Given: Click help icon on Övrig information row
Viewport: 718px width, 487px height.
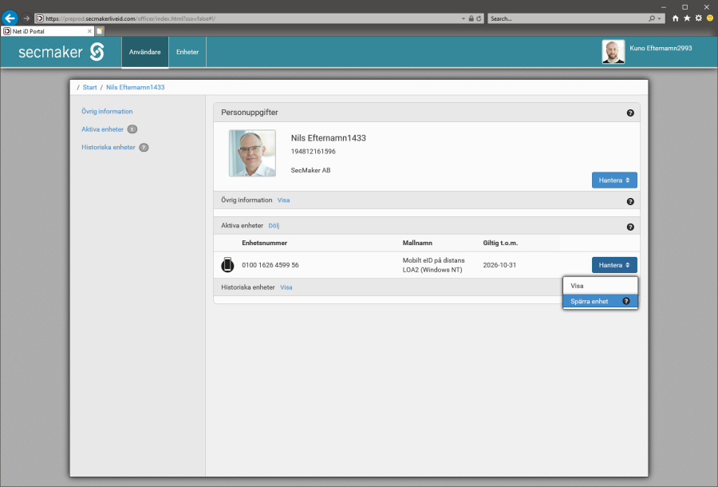Looking at the screenshot, I should 630,202.
